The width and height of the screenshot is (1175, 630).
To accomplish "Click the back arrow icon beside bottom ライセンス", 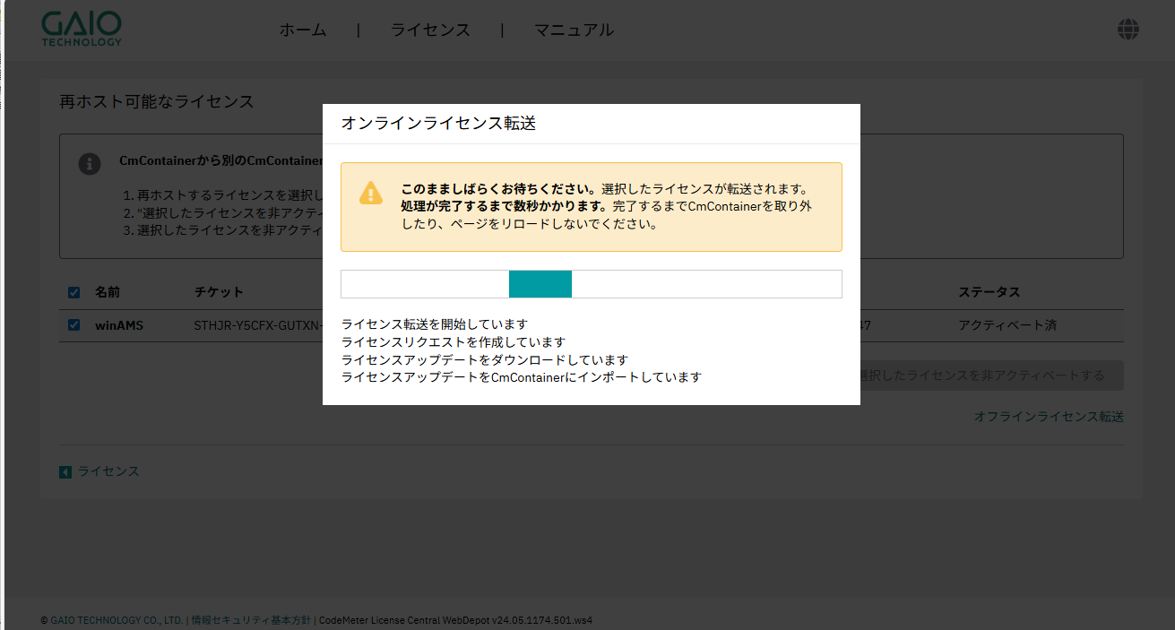I will (65, 471).
